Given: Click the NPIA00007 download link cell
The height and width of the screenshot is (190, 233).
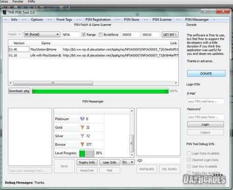Looking at the screenshot, I should coord(120,55).
